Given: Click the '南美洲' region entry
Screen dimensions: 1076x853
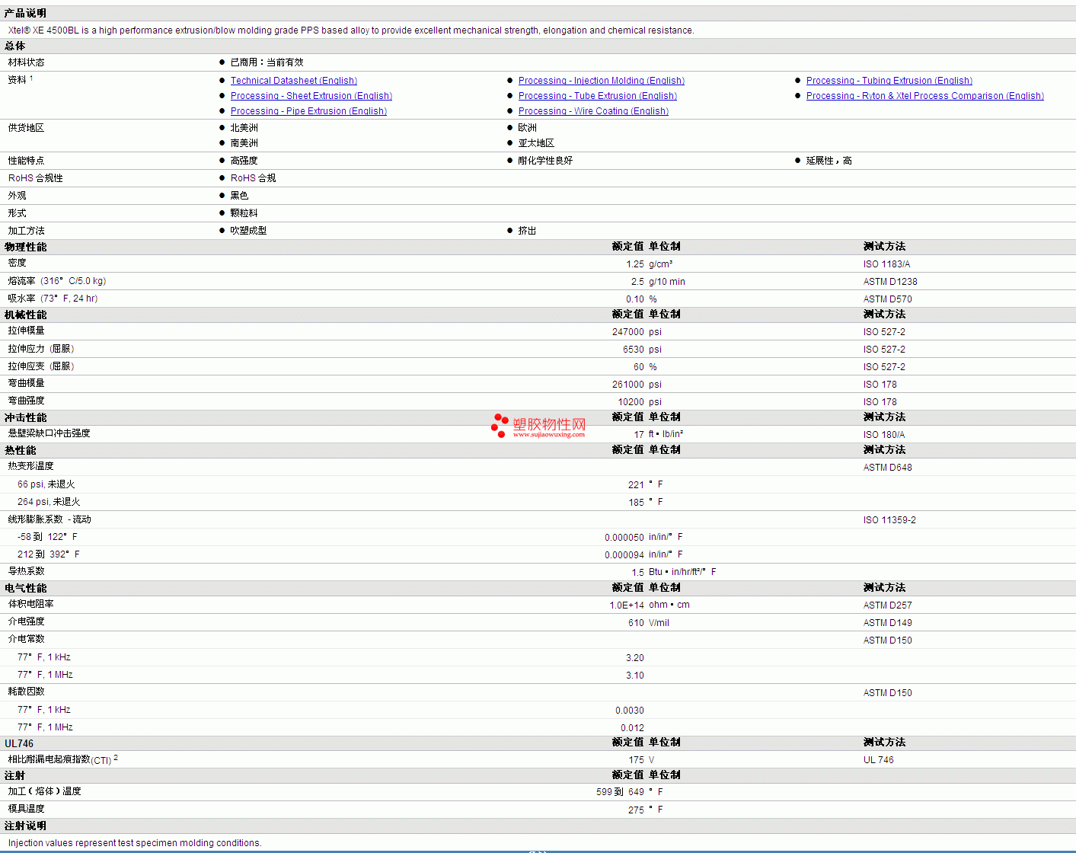Looking at the screenshot, I should point(244,143).
